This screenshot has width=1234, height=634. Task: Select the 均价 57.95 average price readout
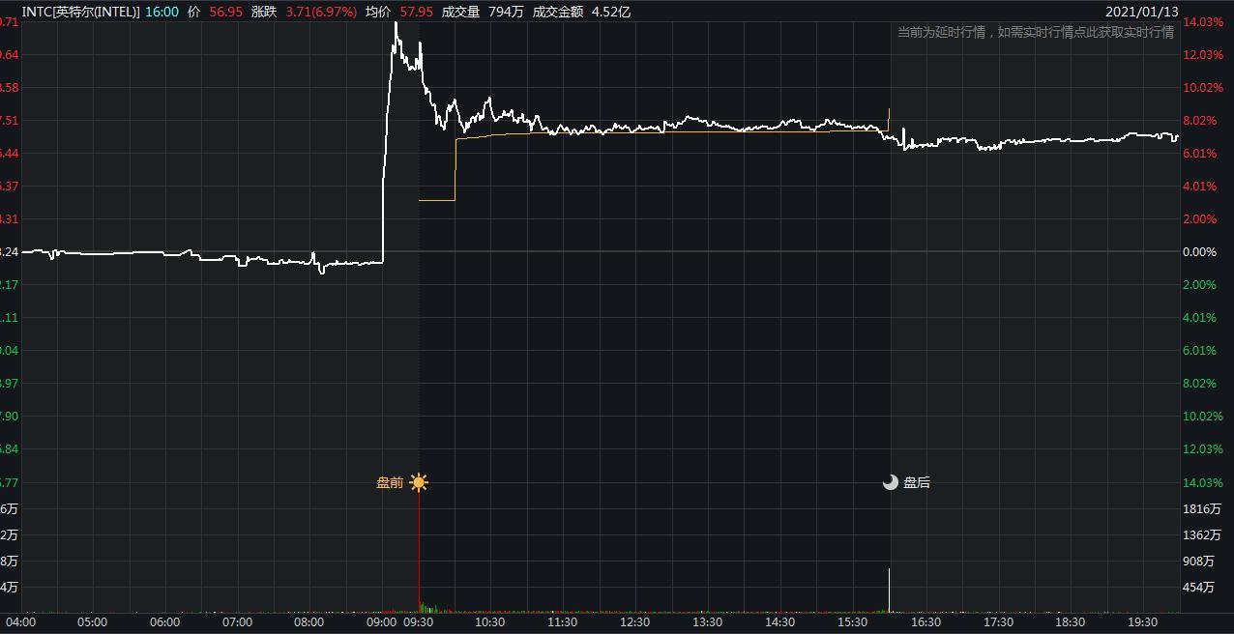coord(399,12)
